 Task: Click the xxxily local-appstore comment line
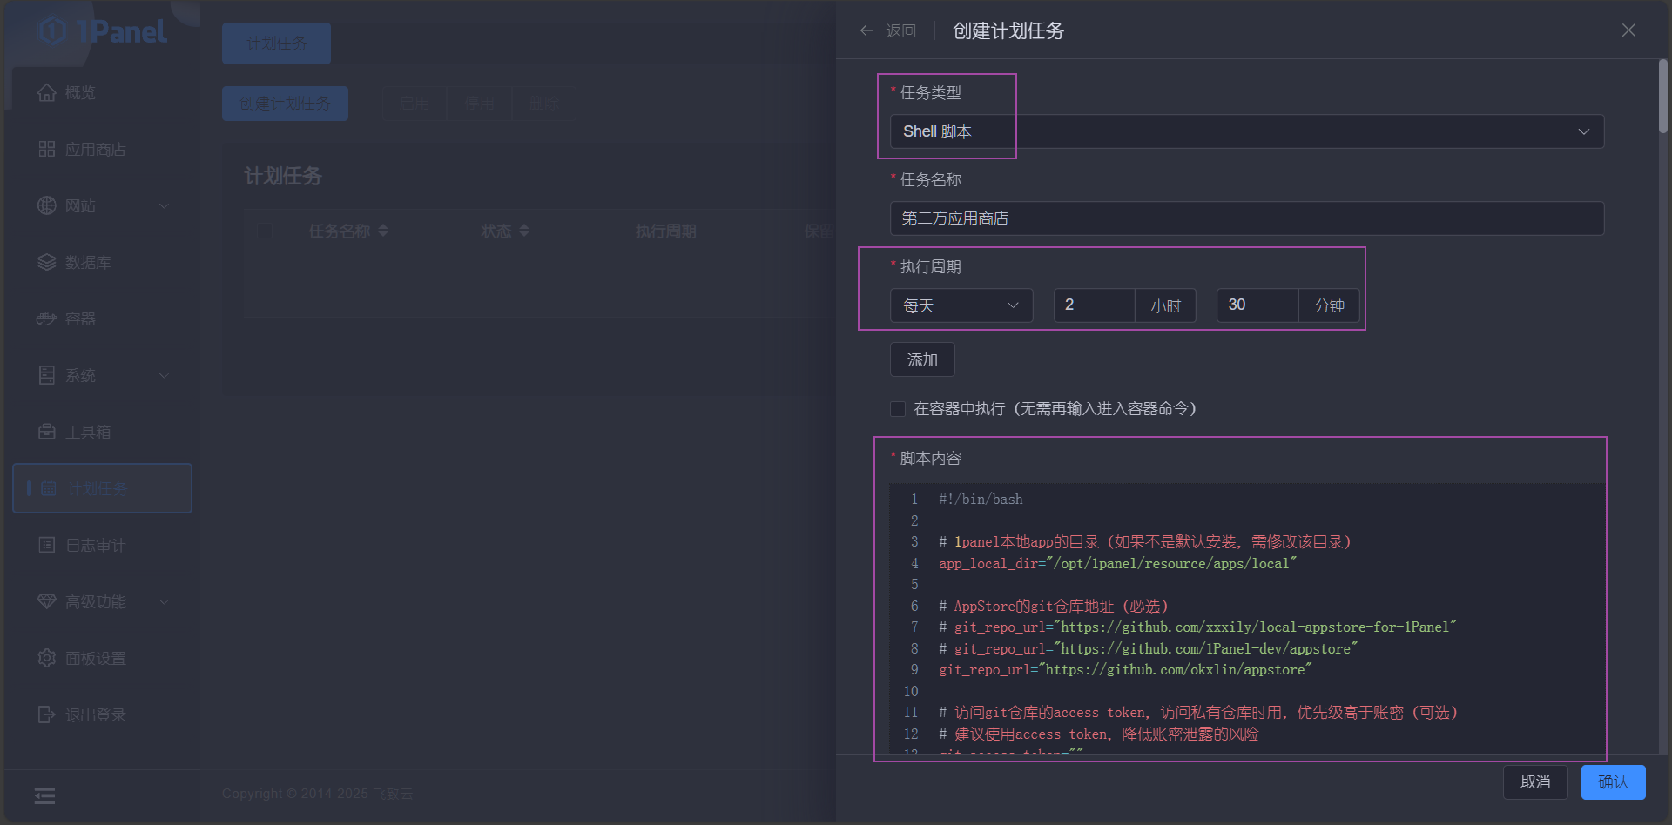pos(1197,627)
